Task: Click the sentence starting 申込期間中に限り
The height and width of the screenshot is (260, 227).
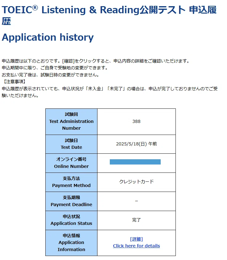Action: pyautogui.click(x=55, y=68)
